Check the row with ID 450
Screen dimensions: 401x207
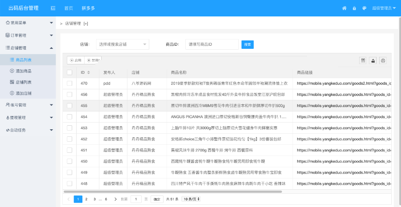(70, 161)
